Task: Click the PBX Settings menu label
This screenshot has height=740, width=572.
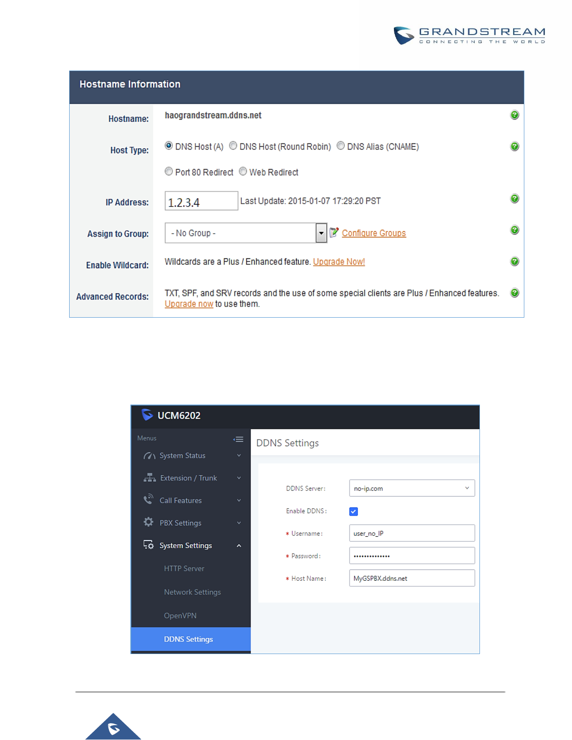Action: click(x=180, y=523)
